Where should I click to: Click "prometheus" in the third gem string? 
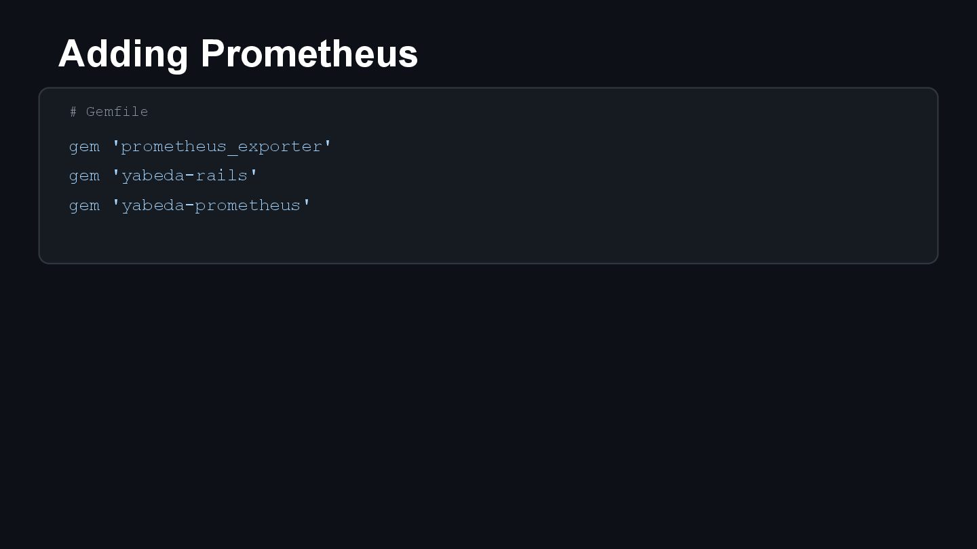coord(248,205)
